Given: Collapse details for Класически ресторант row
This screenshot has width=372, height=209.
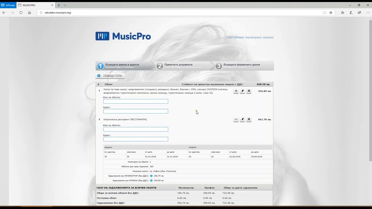Looking at the screenshot, I should pos(236,119).
